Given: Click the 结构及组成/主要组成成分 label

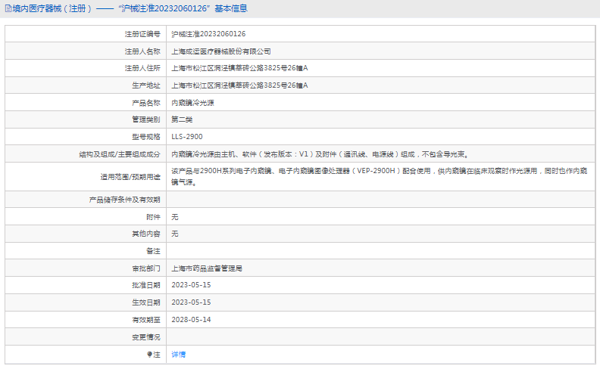Looking at the screenshot, I should click(x=120, y=154).
